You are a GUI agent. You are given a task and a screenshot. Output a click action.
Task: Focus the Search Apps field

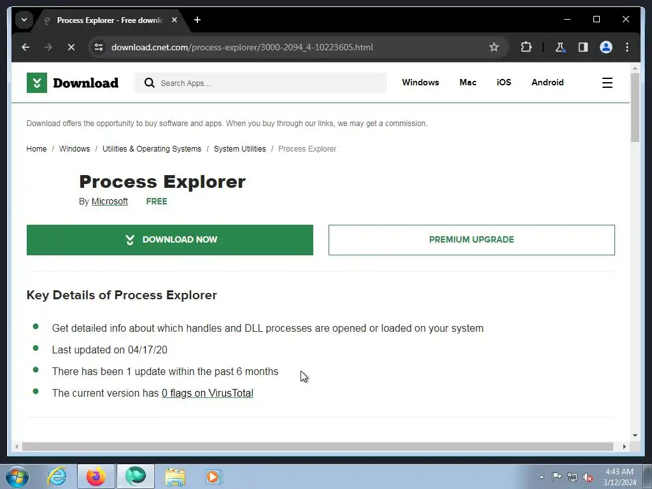pyautogui.click(x=260, y=83)
